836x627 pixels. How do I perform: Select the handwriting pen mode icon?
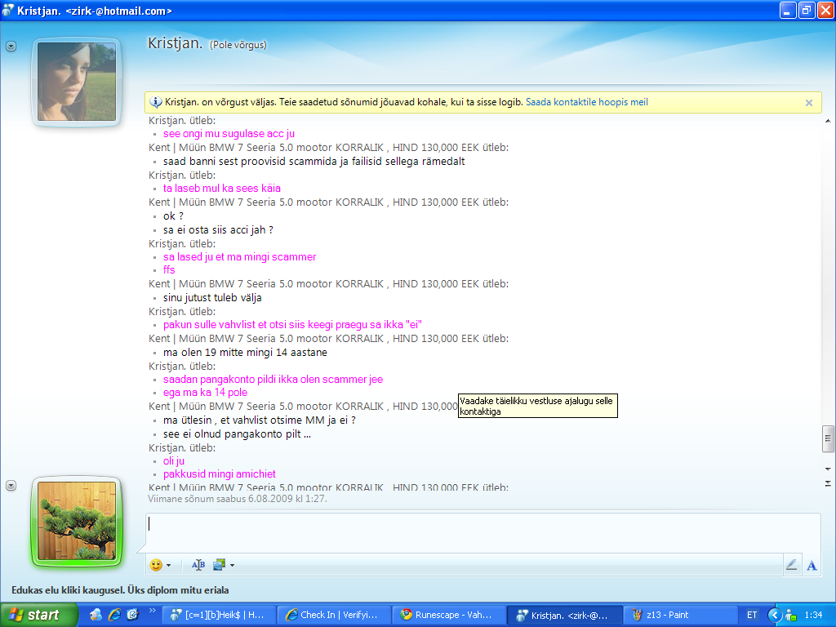(x=791, y=565)
